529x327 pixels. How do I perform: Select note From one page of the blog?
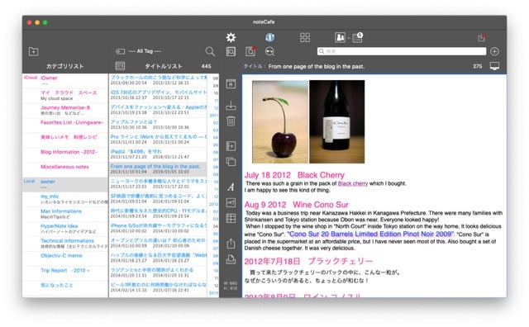coord(158,169)
